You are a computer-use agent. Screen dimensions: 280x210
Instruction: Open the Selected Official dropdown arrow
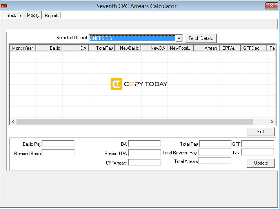tap(179, 38)
